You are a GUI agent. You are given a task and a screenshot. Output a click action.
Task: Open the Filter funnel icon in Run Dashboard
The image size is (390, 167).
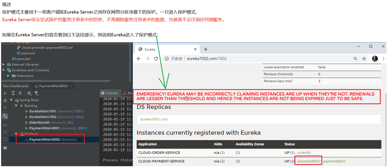[x=36, y=93]
